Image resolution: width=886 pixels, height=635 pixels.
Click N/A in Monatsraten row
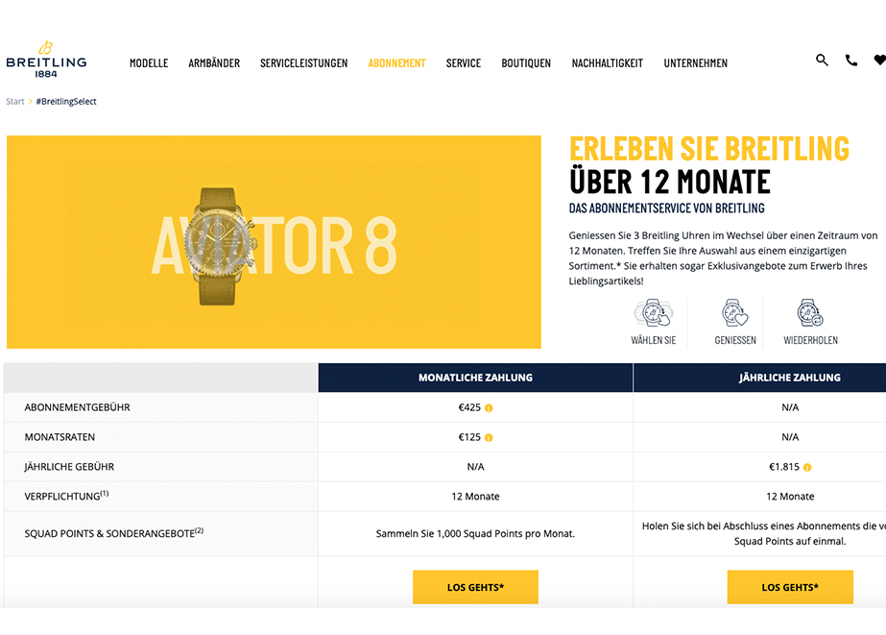pos(790,437)
